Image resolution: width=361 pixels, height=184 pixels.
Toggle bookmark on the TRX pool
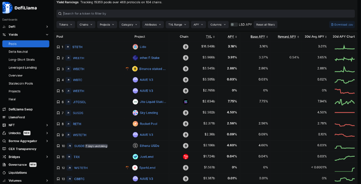tap(58, 157)
